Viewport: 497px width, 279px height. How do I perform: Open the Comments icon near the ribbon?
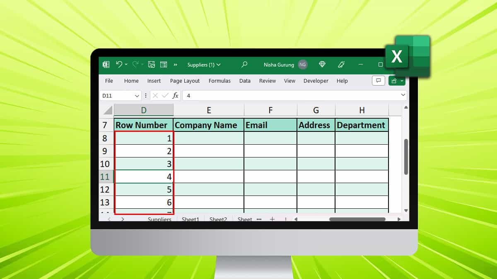click(x=378, y=81)
